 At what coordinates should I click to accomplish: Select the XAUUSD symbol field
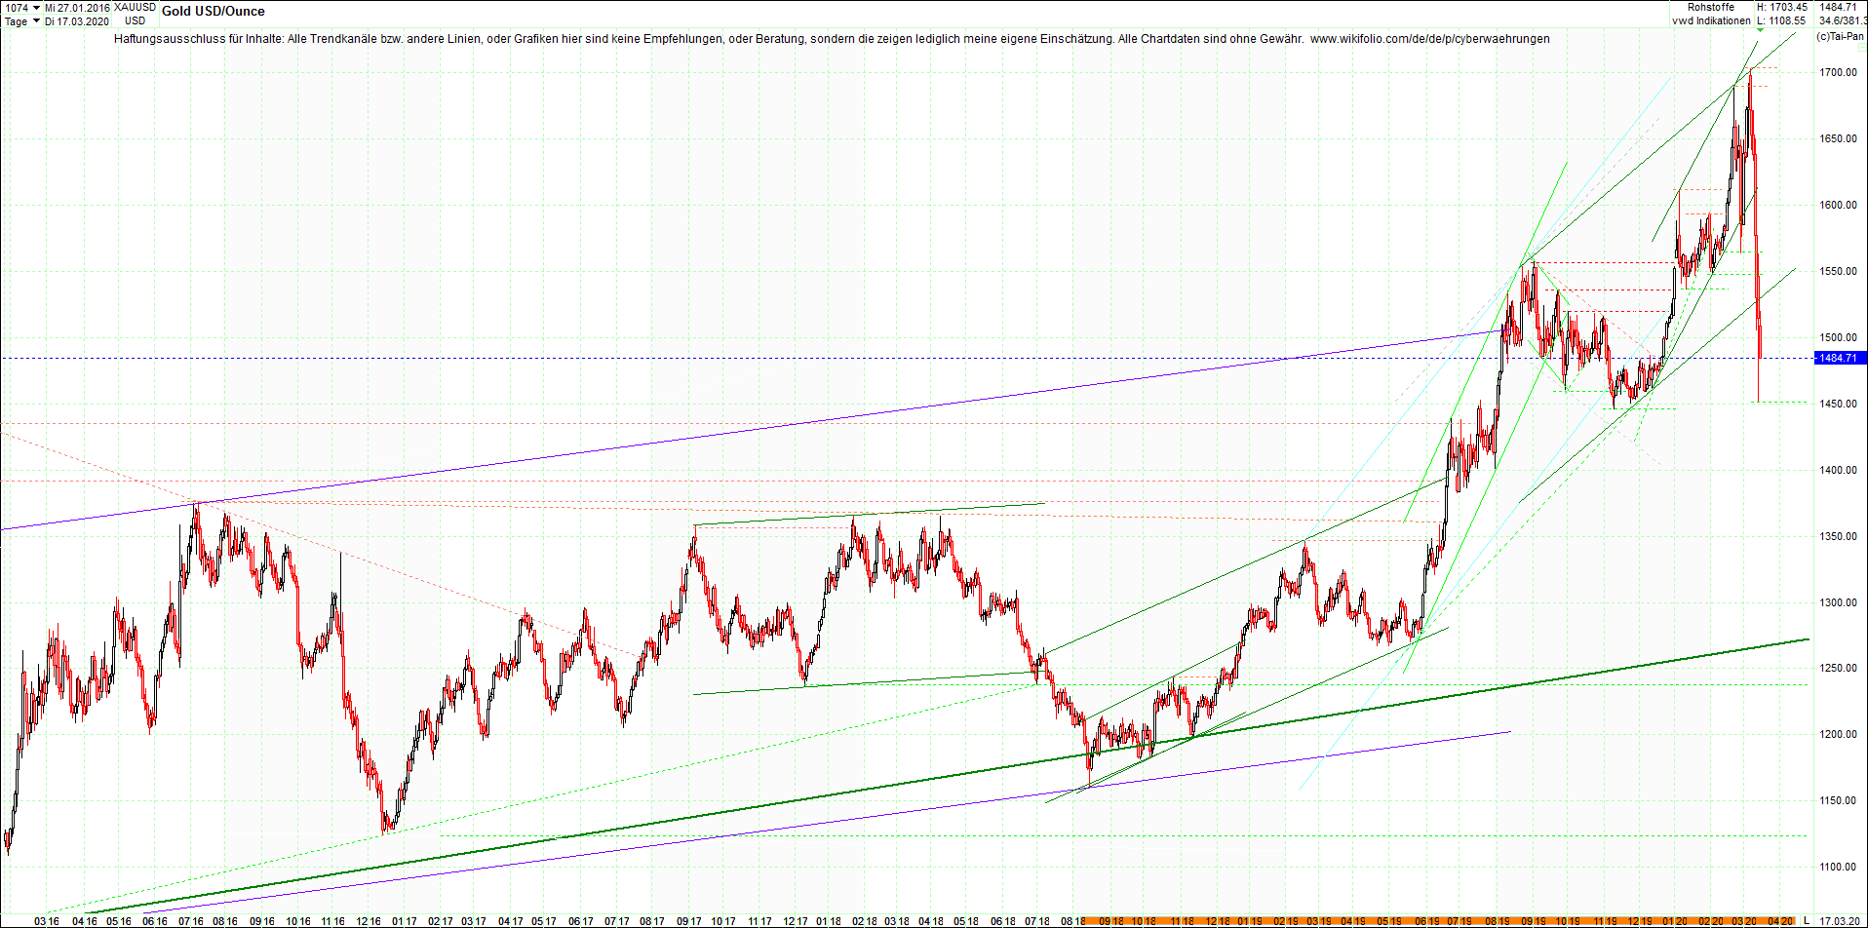click(x=135, y=8)
